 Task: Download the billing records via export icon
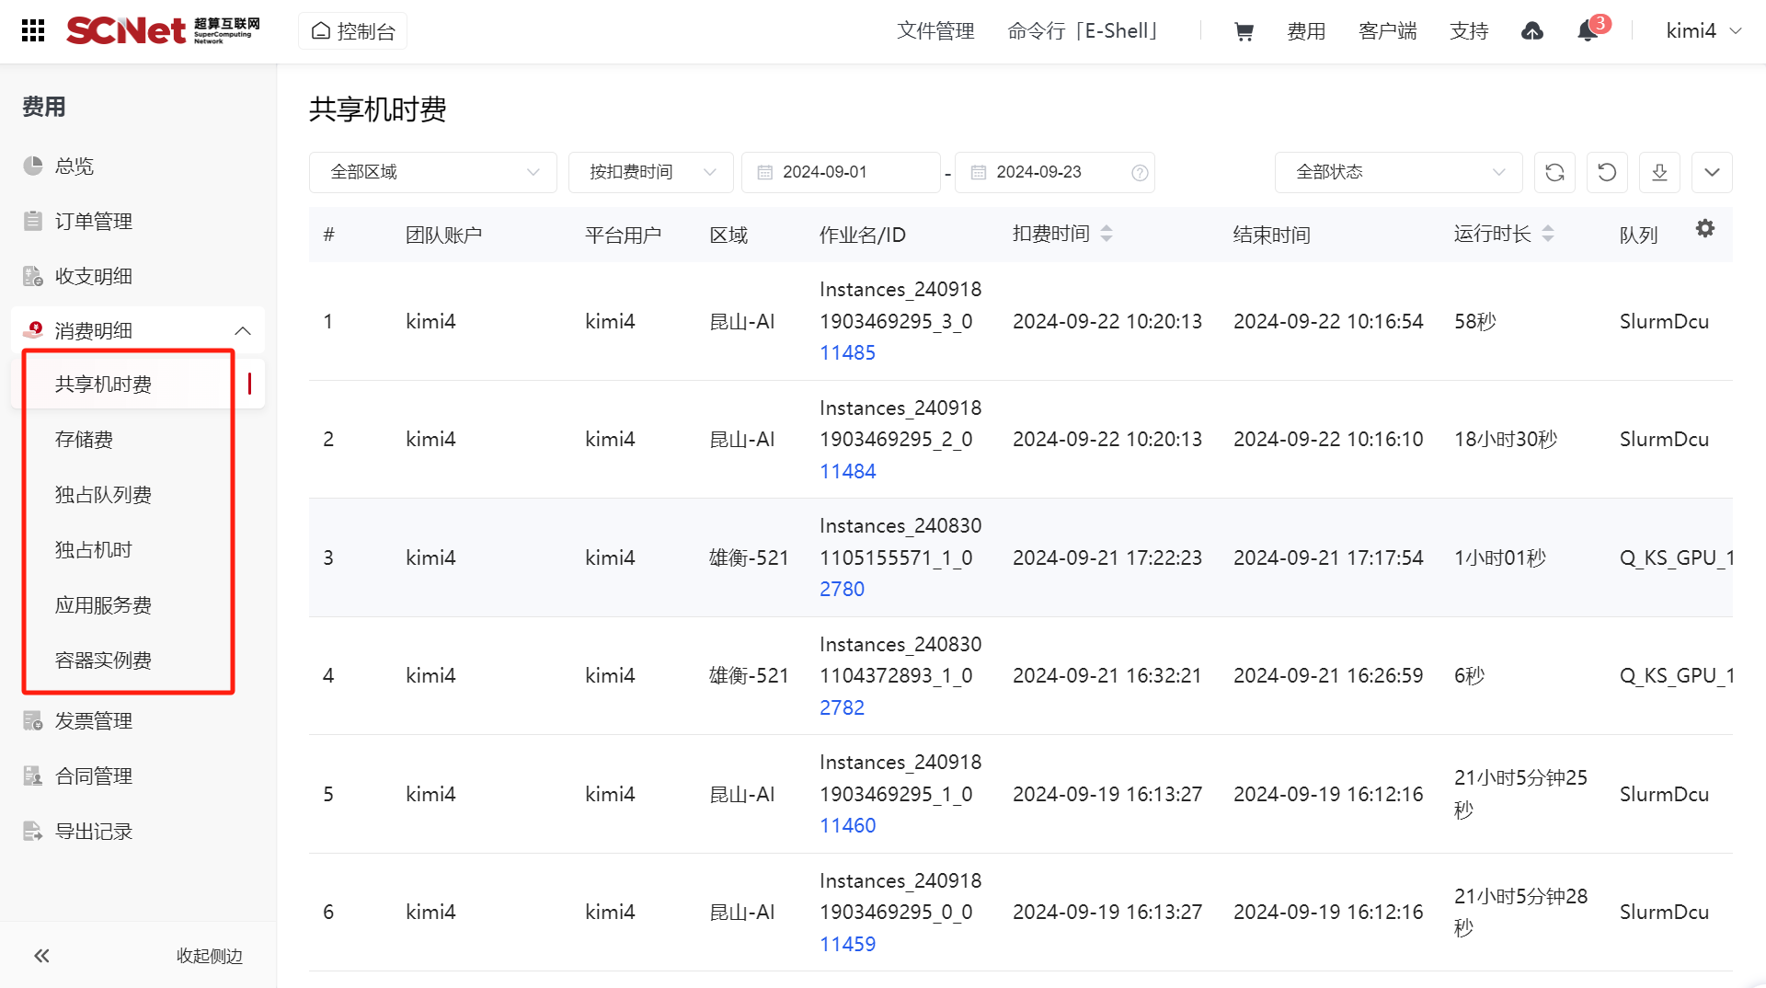pos(1659,172)
